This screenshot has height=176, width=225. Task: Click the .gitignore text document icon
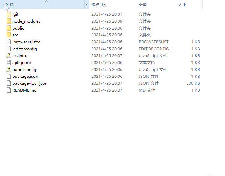tap(9, 62)
